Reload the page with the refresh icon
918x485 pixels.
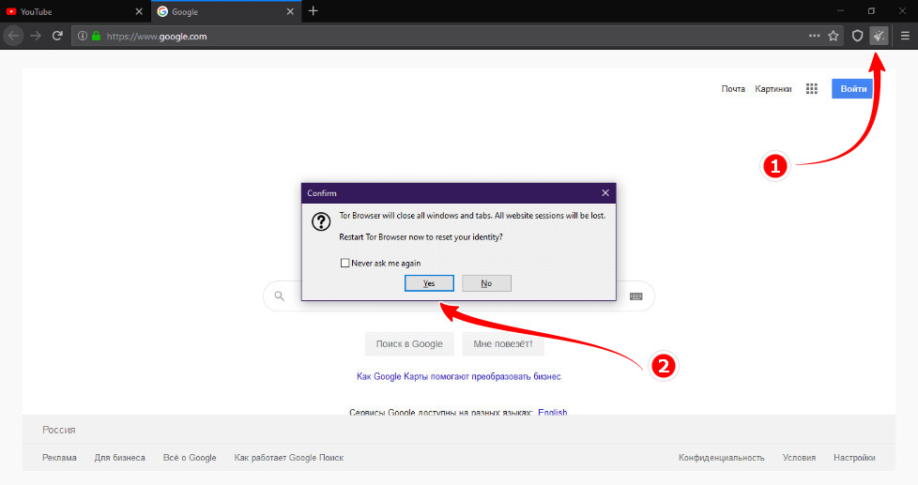[x=57, y=36]
